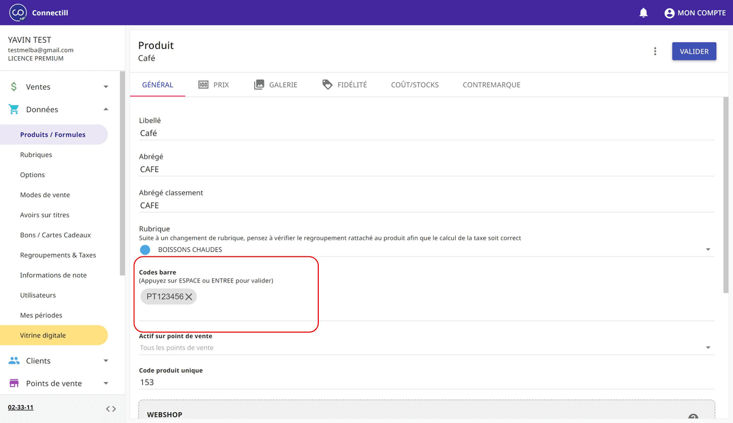Click the Données shopping cart icon
733x423 pixels.
pyautogui.click(x=12, y=109)
